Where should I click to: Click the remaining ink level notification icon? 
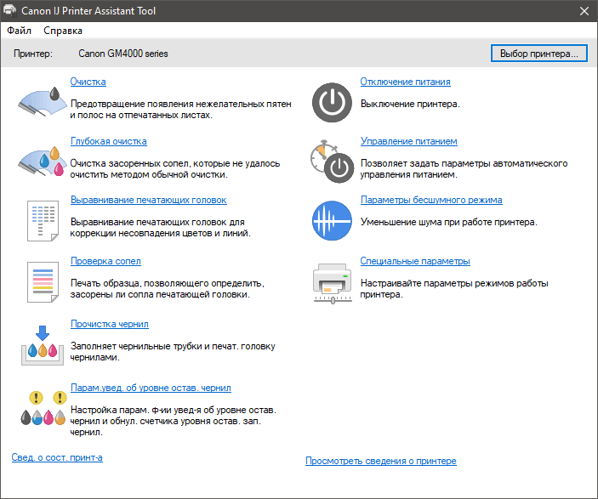coord(41,406)
